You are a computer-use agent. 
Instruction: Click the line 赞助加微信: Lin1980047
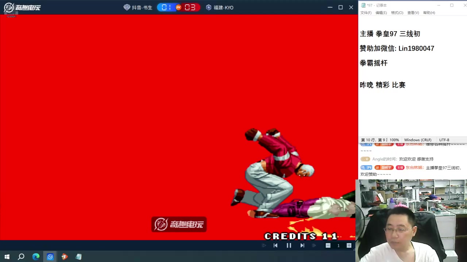pos(397,48)
